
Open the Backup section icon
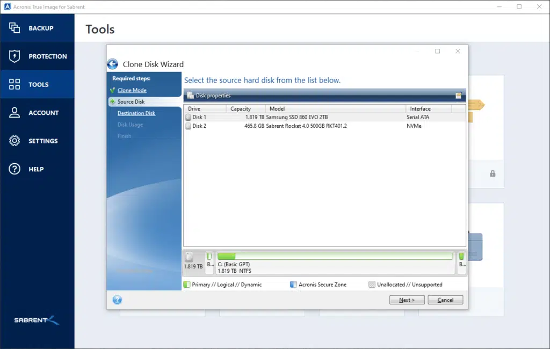(x=15, y=28)
